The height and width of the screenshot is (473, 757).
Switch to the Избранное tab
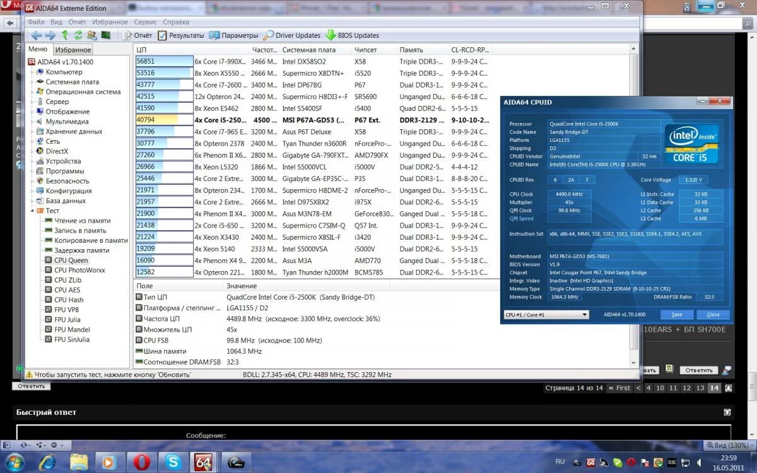coord(73,50)
